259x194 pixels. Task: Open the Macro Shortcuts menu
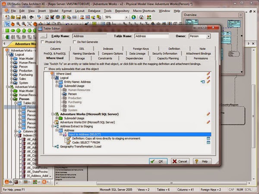point(144,11)
